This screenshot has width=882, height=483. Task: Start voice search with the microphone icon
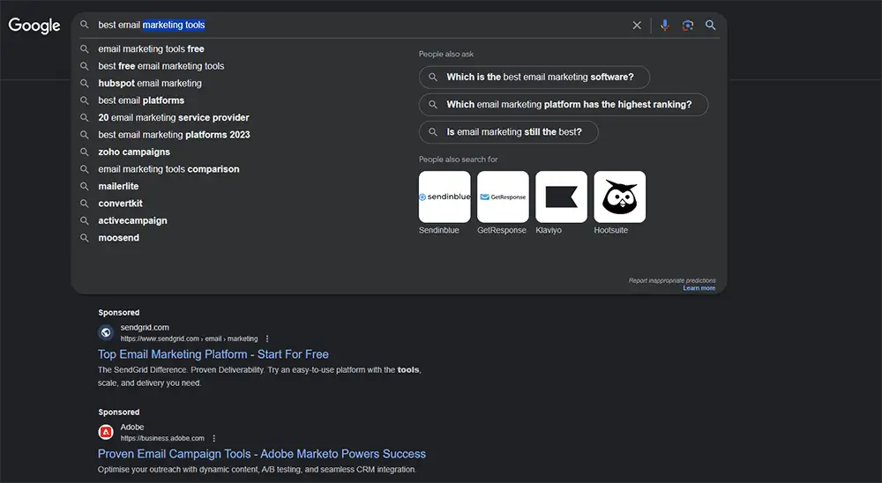click(665, 26)
